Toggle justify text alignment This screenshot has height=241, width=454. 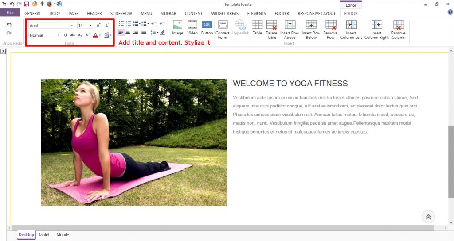click(144, 32)
